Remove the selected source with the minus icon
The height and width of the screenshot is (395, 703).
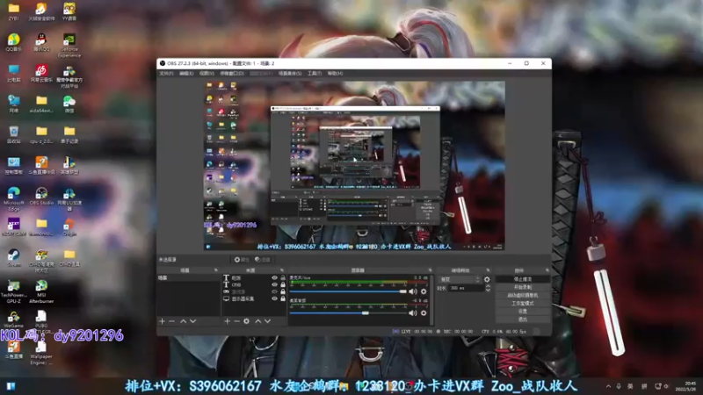point(236,321)
